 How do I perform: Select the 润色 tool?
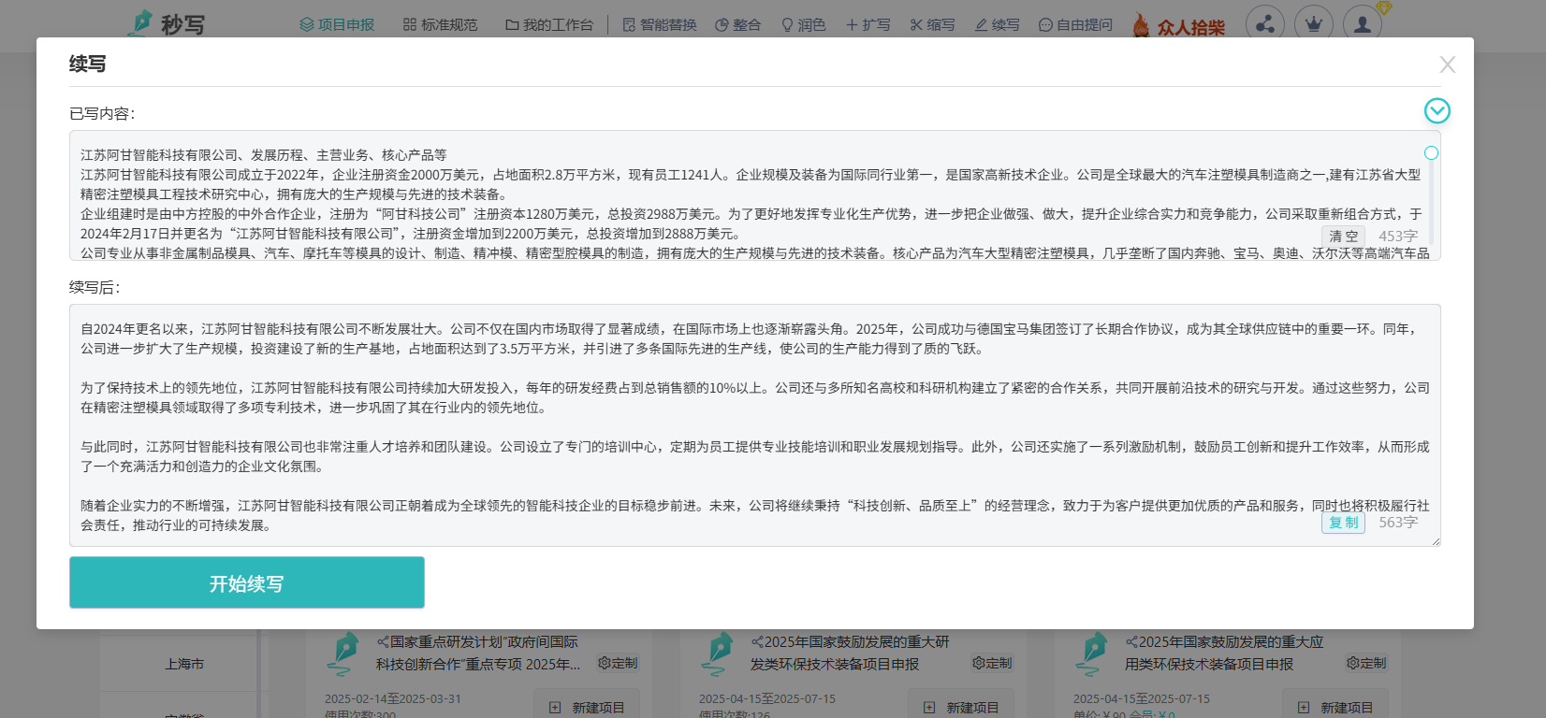click(803, 25)
